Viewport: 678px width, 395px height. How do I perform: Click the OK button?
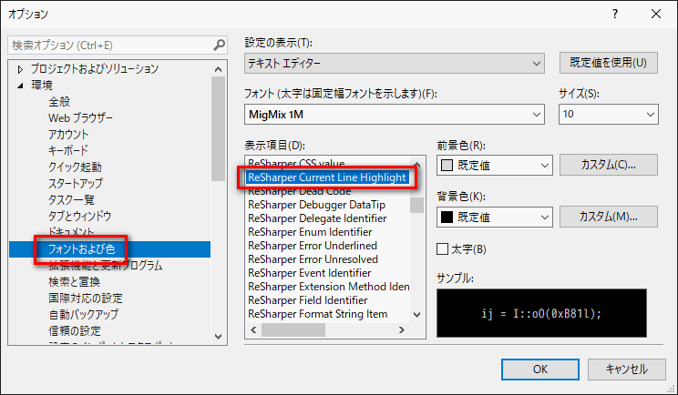click(540, 370)
